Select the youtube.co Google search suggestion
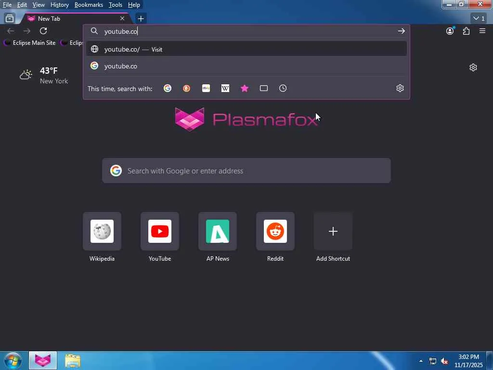This screenshot has width=493, height=370. [x=246, y=66]
